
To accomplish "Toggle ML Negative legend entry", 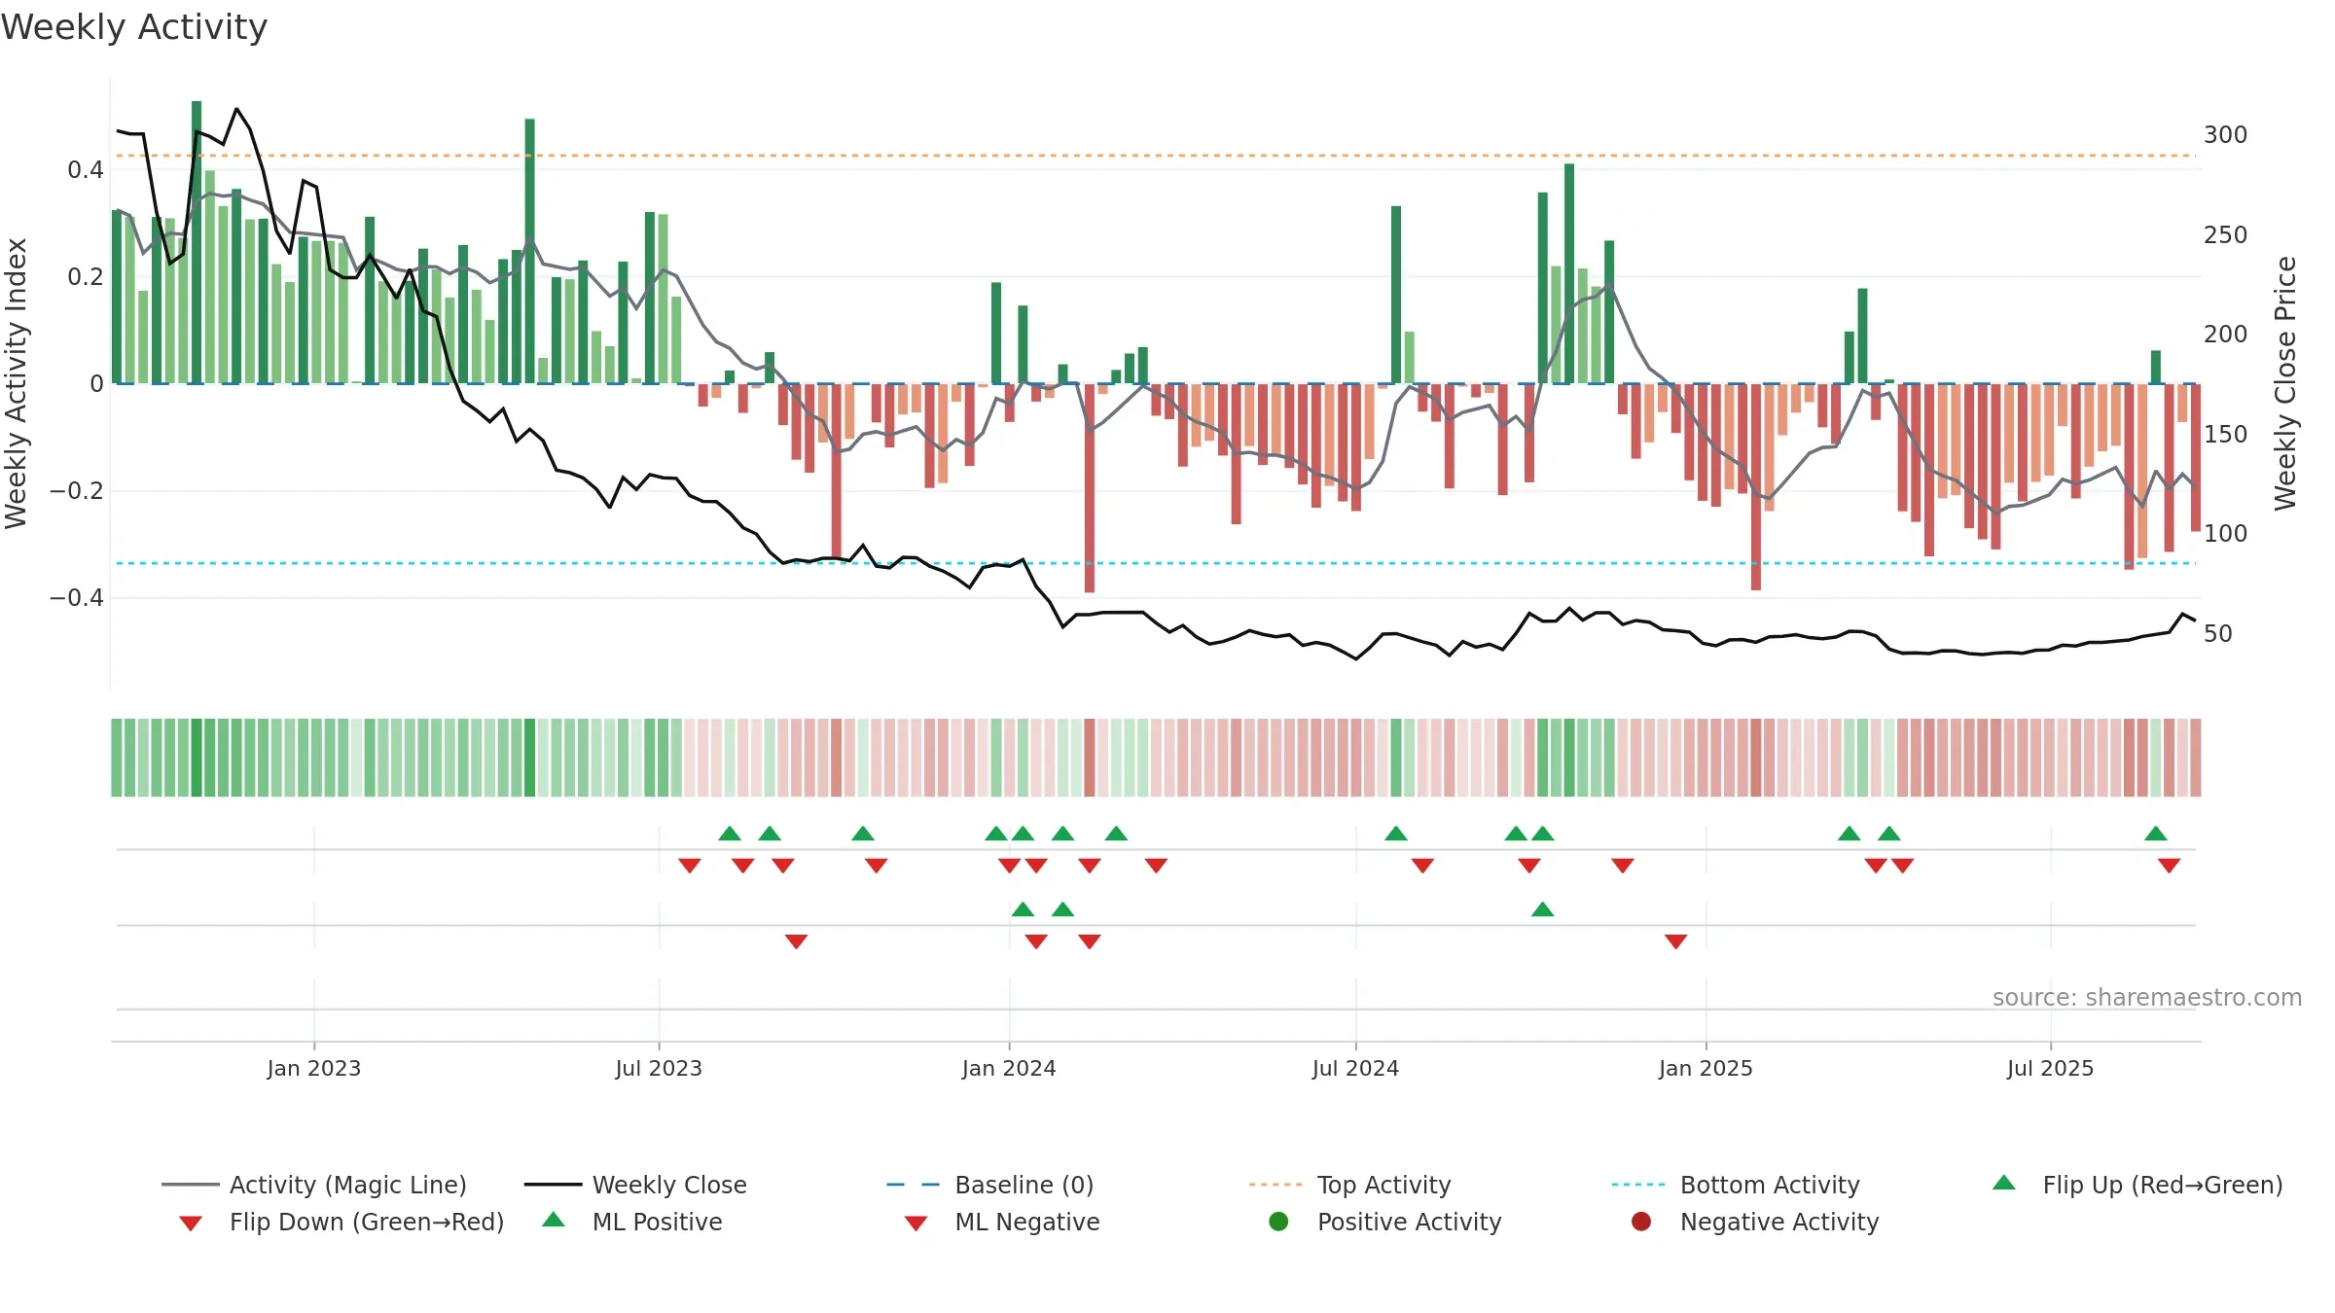I will pyautogui.click(x=1002, y=1222).
